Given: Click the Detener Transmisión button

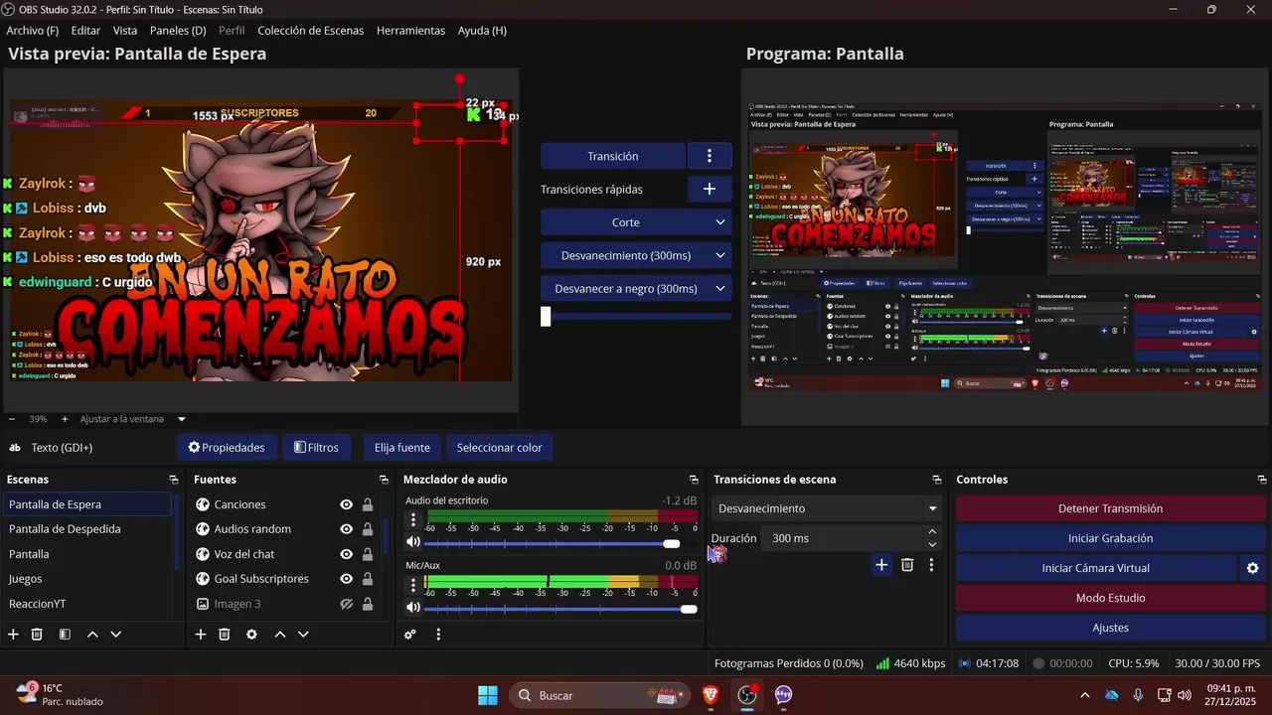Looking at the screenshot, I should (1110, 508).
